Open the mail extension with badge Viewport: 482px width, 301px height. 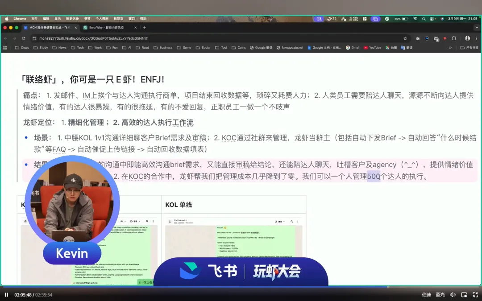click(x=436, y=39)
